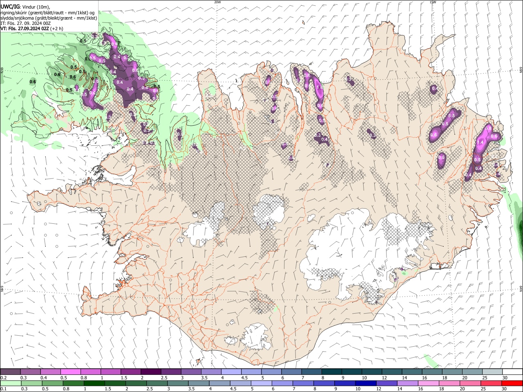Select the snow scale swatch starting at 1.5

131,372
